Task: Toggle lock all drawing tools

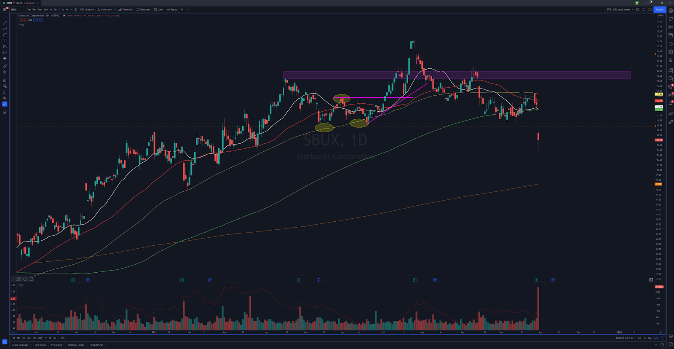Action: 5,92
